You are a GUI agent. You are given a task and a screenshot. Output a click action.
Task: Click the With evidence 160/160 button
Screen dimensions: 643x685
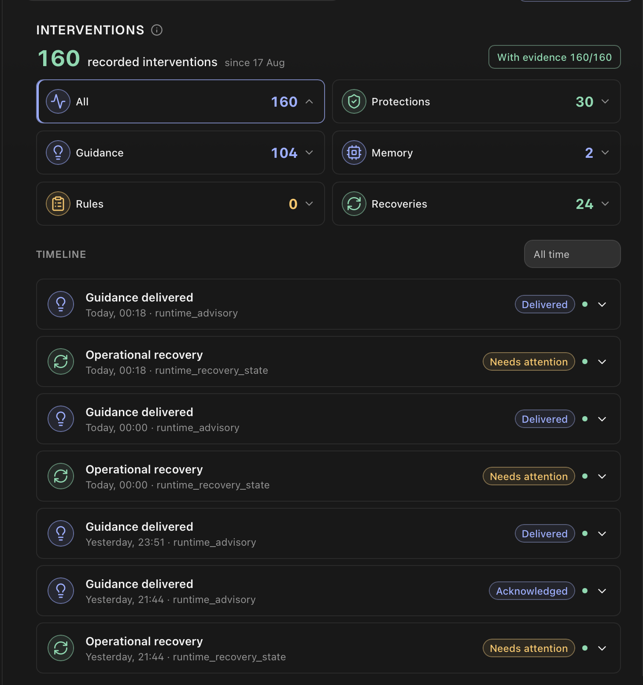pos(554,57)
